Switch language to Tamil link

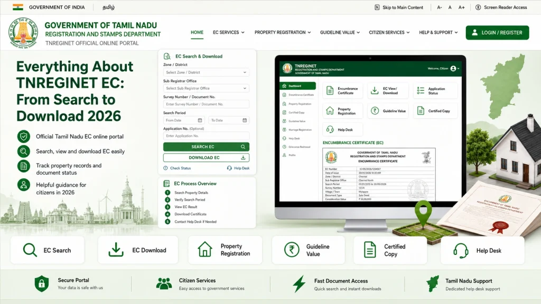(x=109, y=7)
